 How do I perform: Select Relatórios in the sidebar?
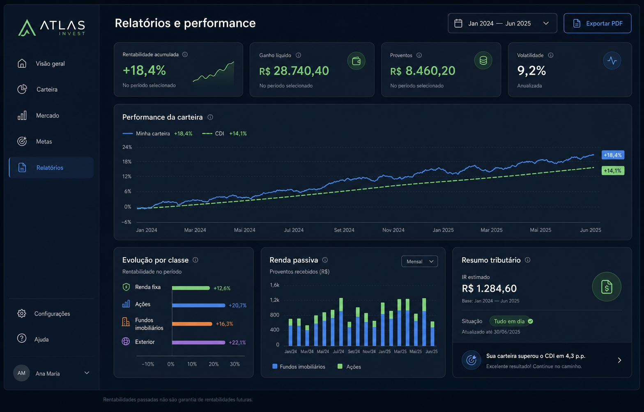51,168
